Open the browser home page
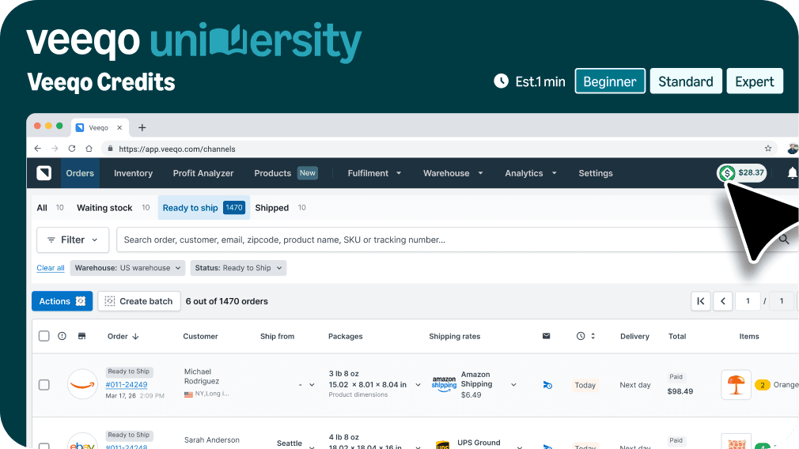This screenshot has width=799, height=449. (x=89, y=149)
